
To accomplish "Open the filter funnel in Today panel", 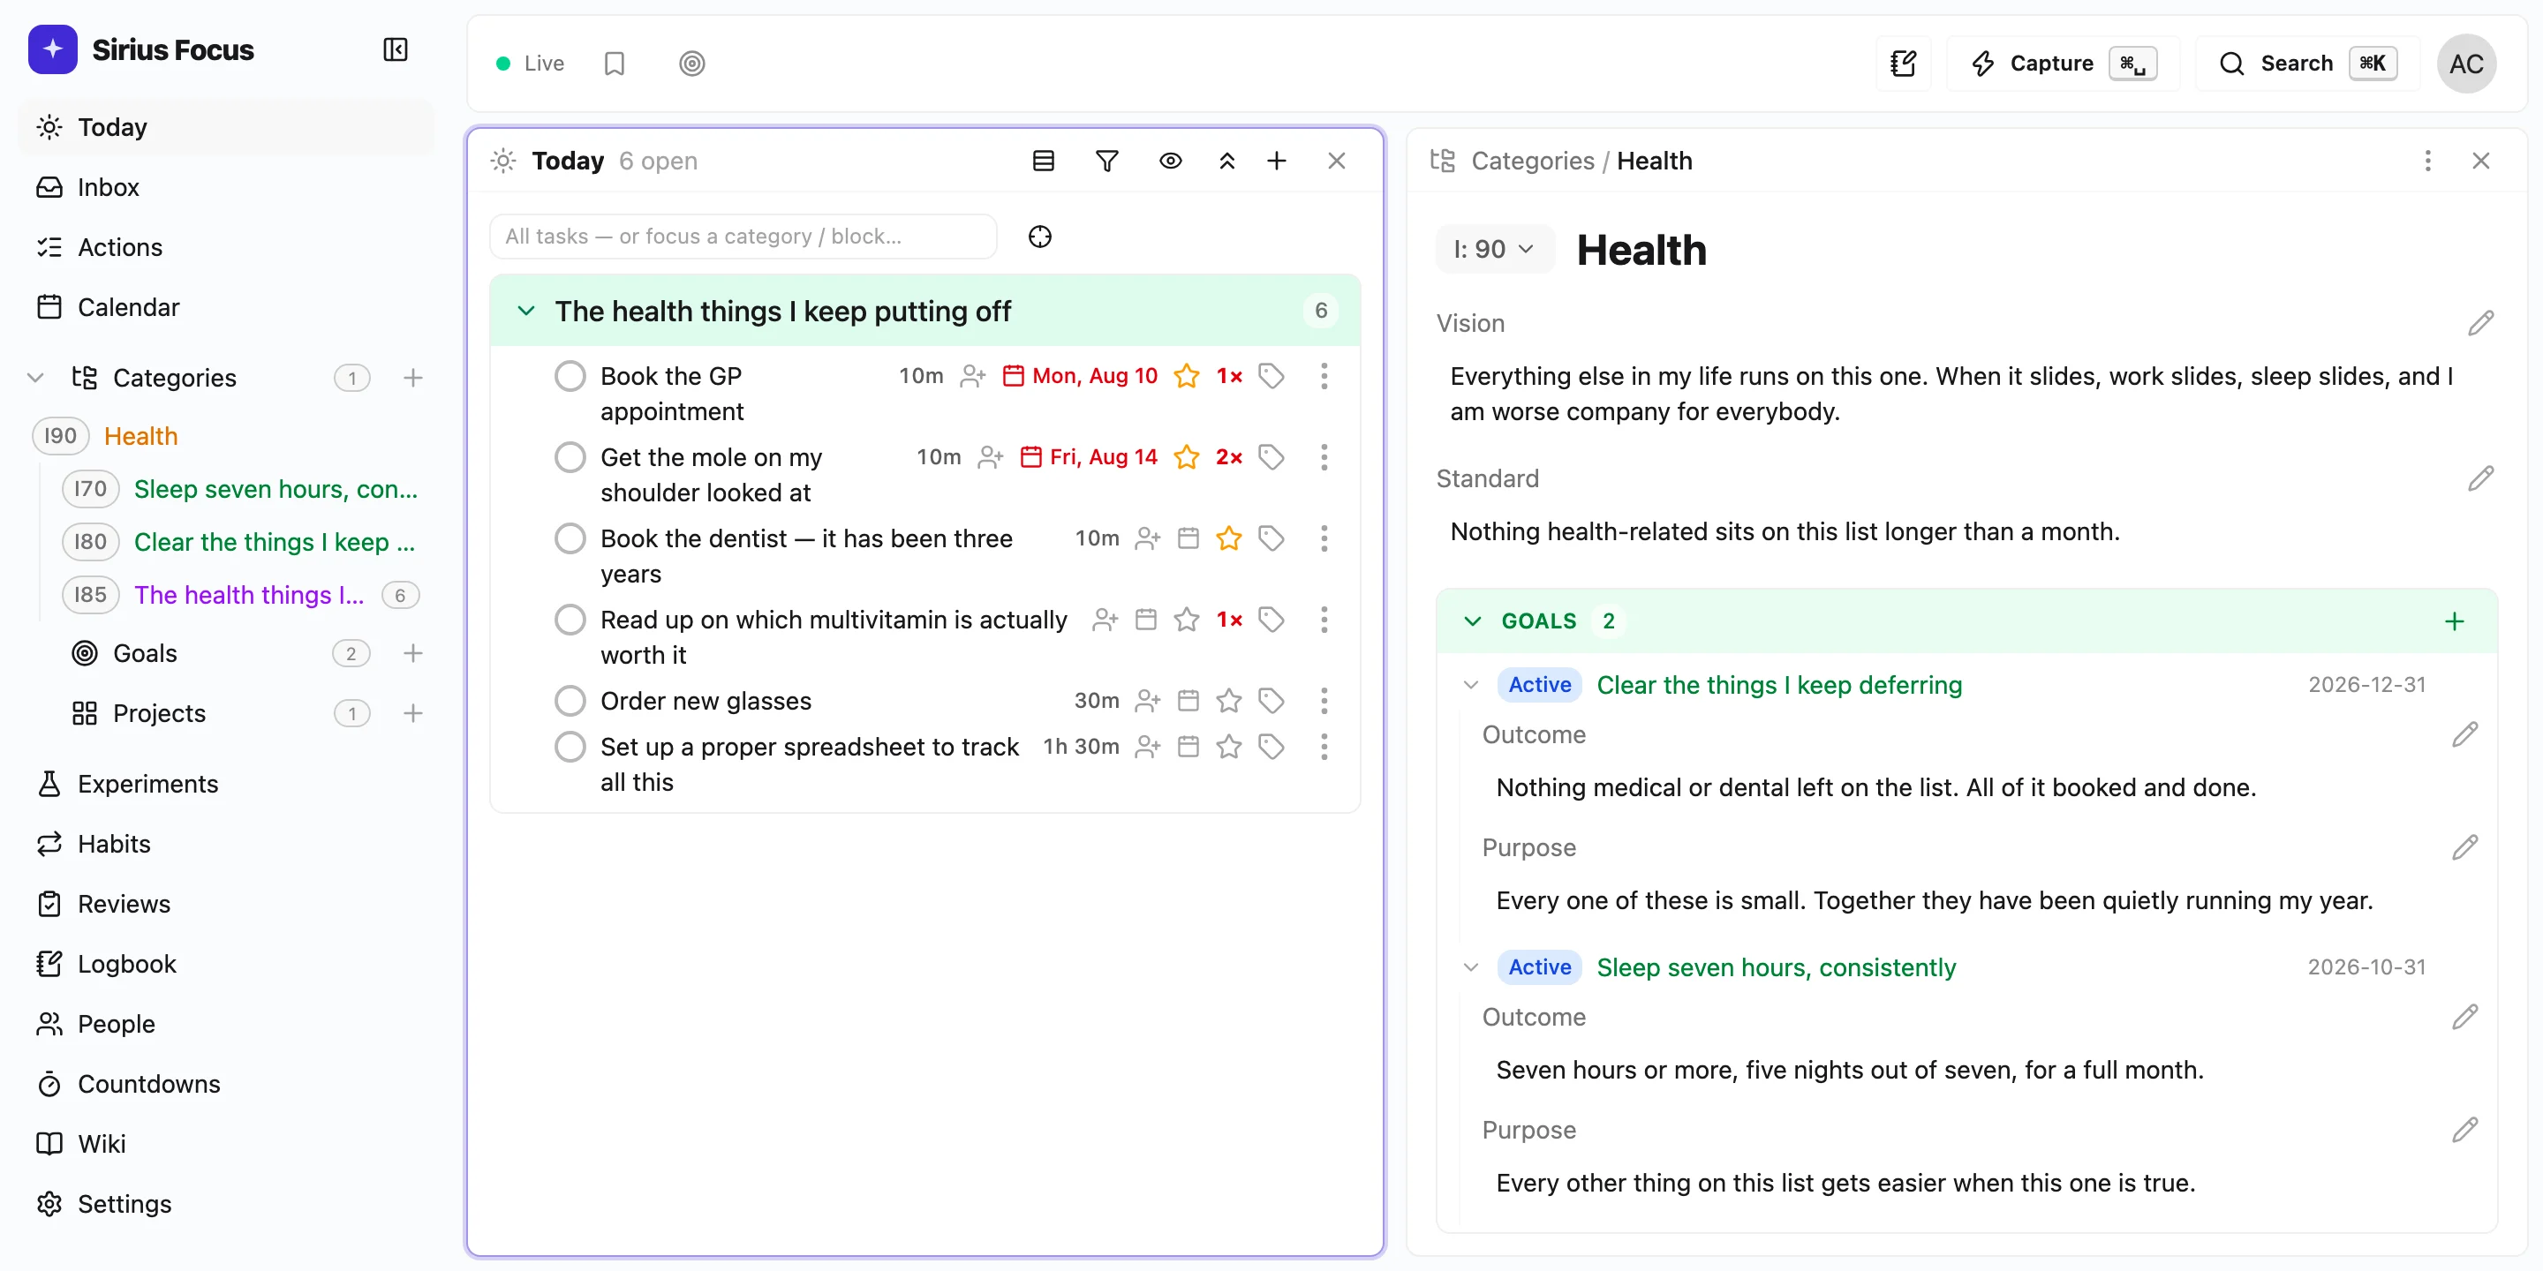I will (x=1106, y=160).
